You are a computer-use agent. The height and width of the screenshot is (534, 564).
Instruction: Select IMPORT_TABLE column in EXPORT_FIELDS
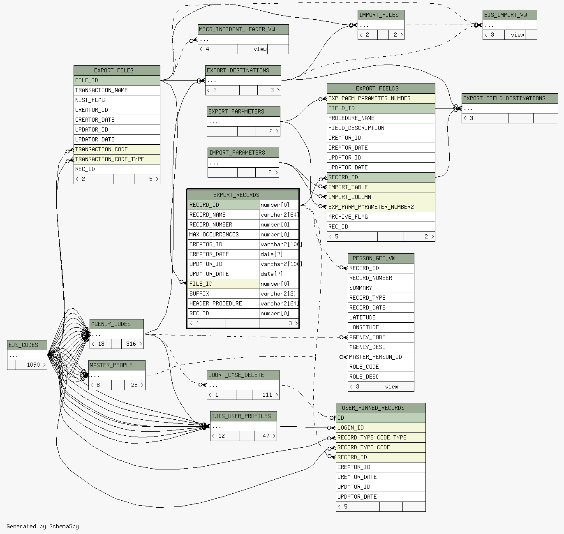381,187
